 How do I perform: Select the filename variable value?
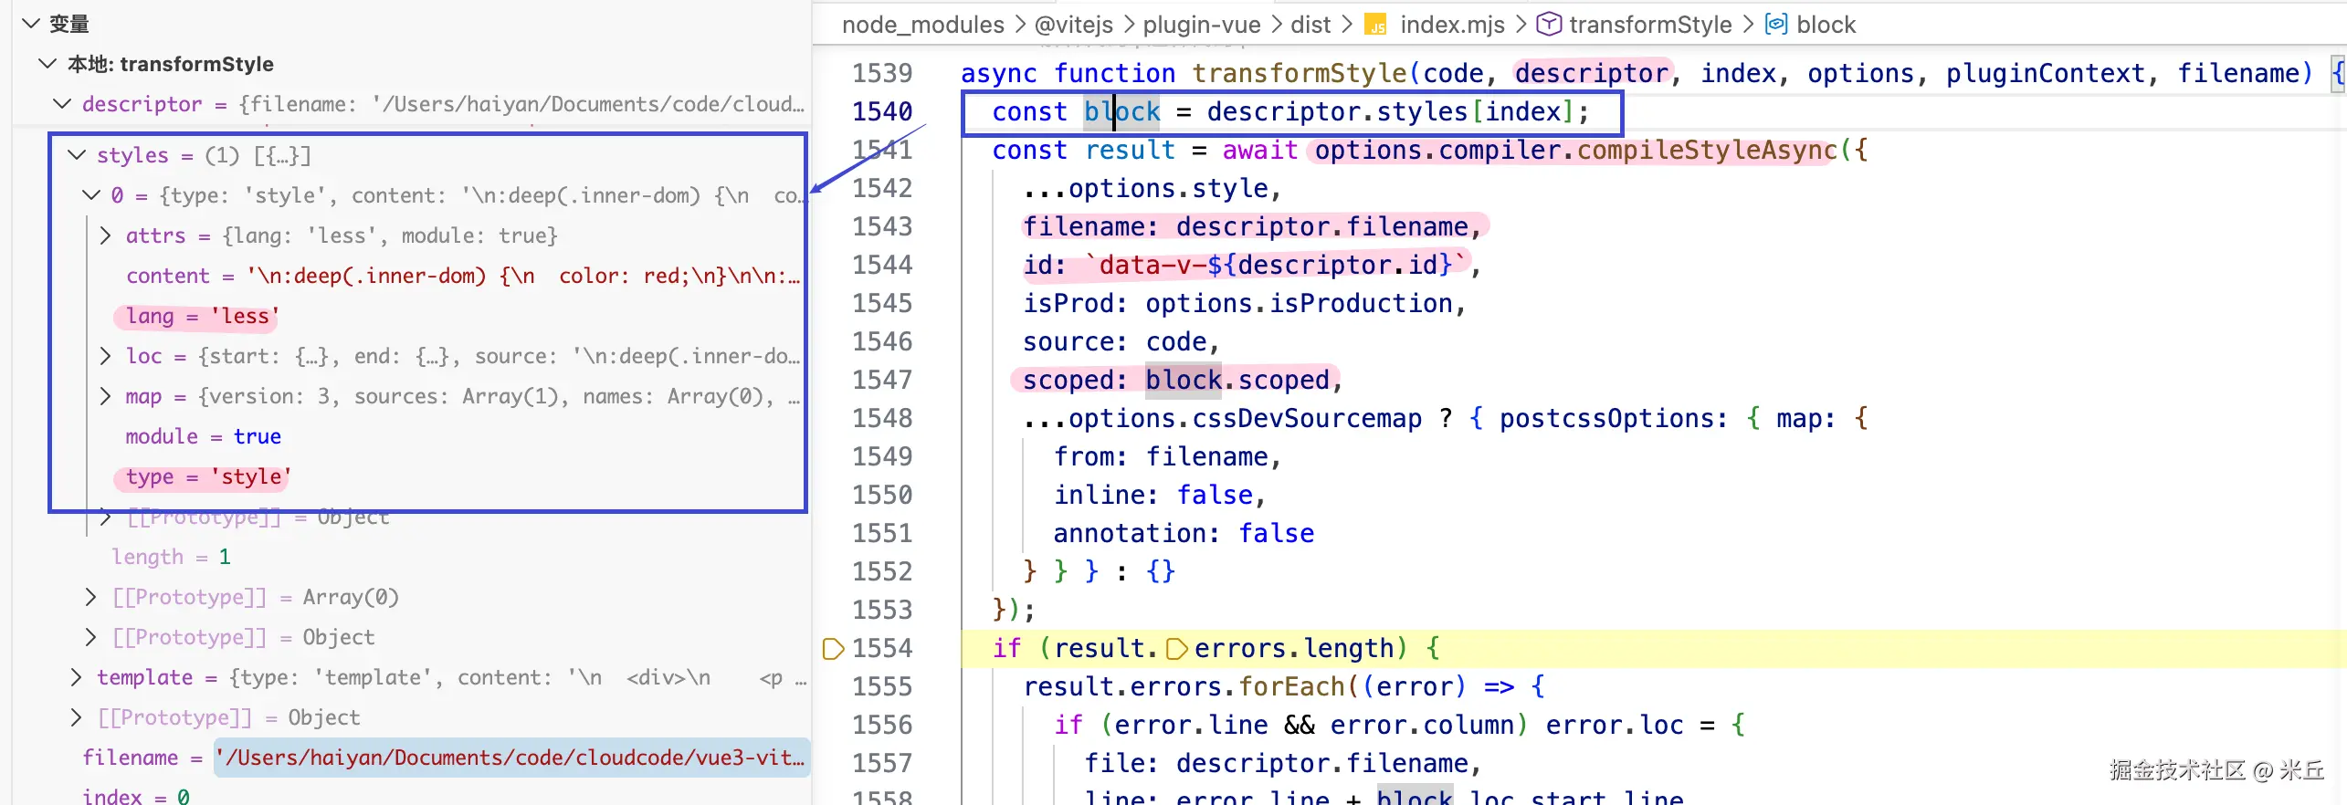tap(511, 758)
